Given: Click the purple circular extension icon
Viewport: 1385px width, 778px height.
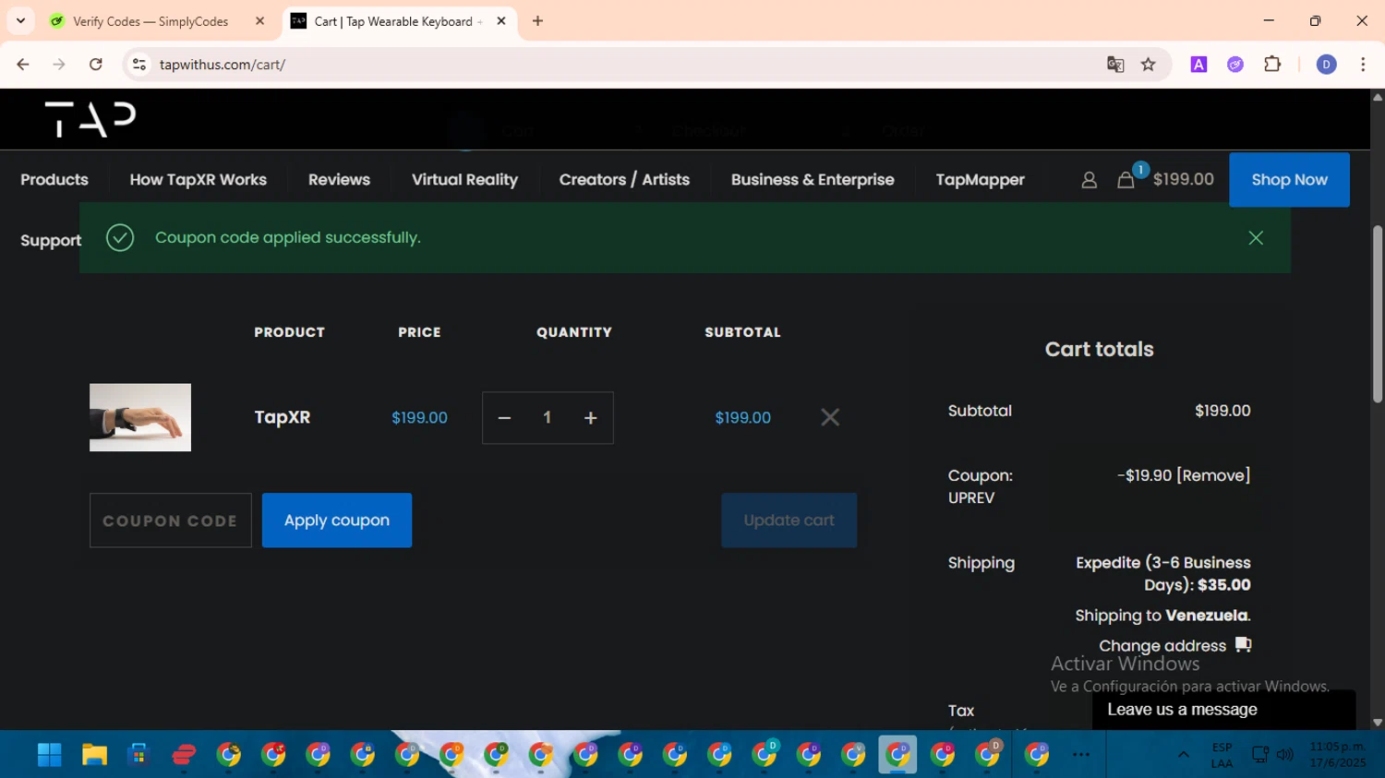Looking at the screenshot, I should tap(1235, 65).
